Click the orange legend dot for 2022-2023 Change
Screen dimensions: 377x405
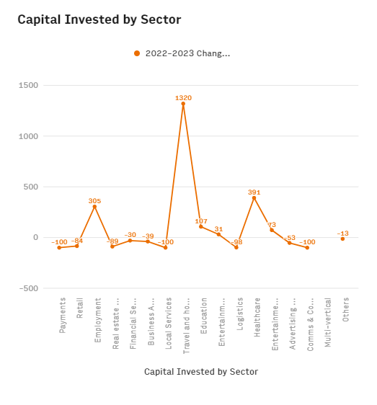[x=137, y=53]
